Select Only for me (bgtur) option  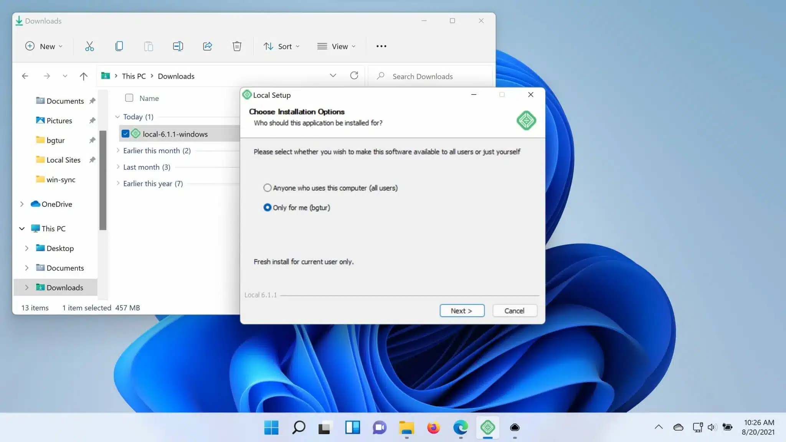tap(268, 208)
